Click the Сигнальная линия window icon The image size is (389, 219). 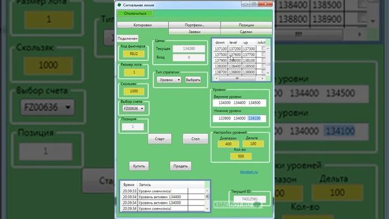coord(119,5)
